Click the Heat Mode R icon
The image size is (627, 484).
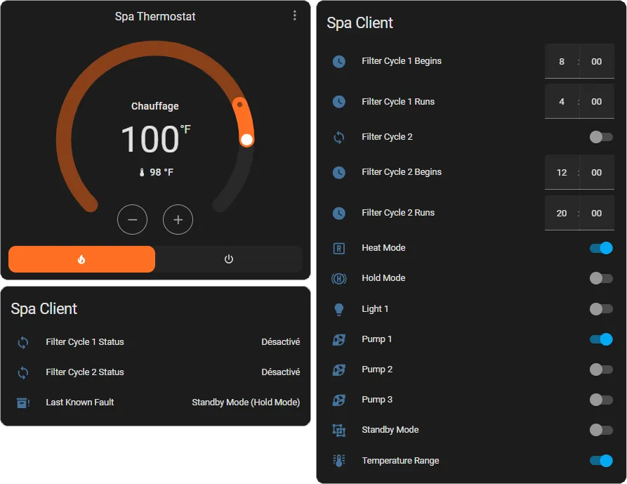(x=338, y=249)
